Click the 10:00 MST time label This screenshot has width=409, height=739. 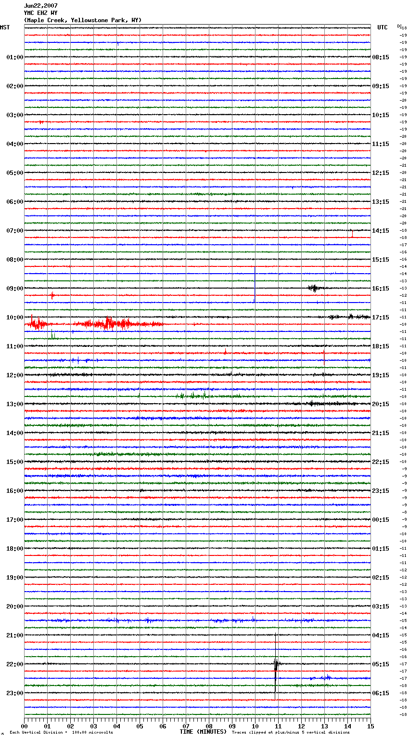point(15,317)
